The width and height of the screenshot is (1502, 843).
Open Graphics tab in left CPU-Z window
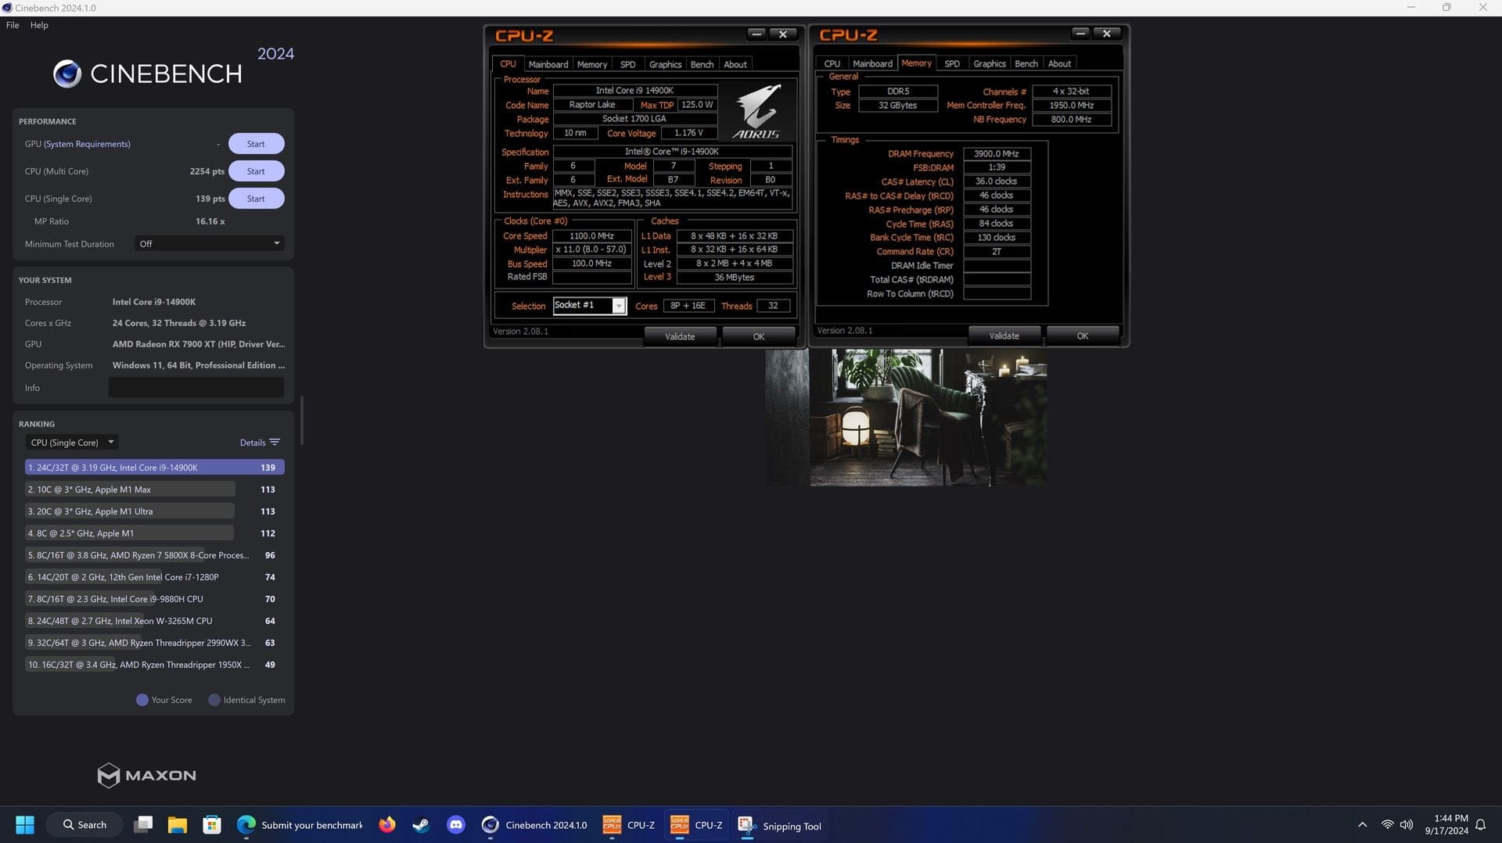point(665,64)
